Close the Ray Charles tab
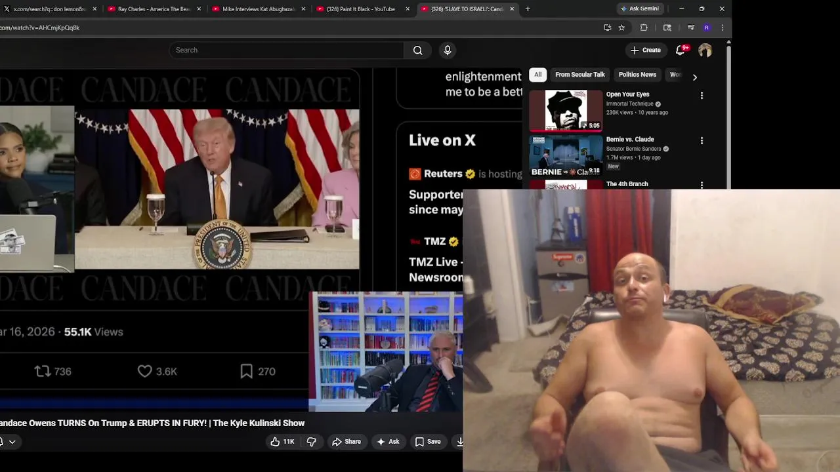 coord(199,9)
